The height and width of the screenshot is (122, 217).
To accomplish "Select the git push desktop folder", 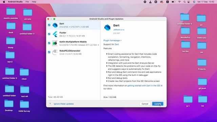I will point(202,82).
